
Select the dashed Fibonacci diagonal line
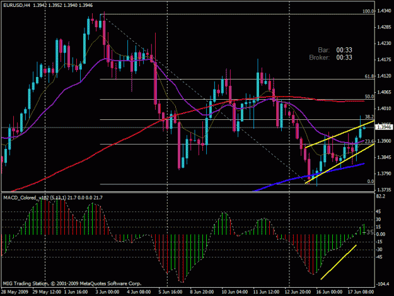[x=204, y=99]
